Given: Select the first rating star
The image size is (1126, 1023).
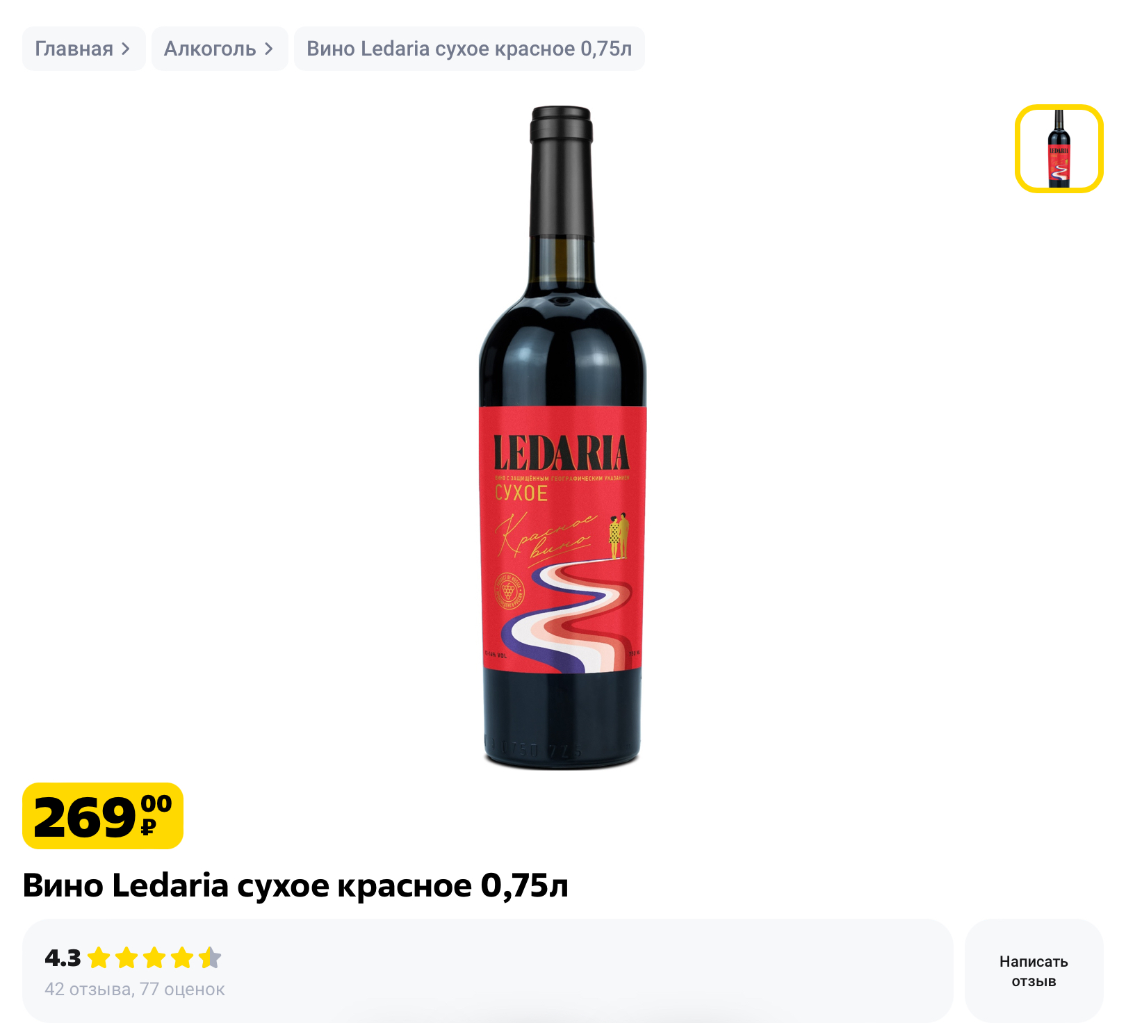Looking at the screenshot, I should pyautogui.click(x=99, y=958).
